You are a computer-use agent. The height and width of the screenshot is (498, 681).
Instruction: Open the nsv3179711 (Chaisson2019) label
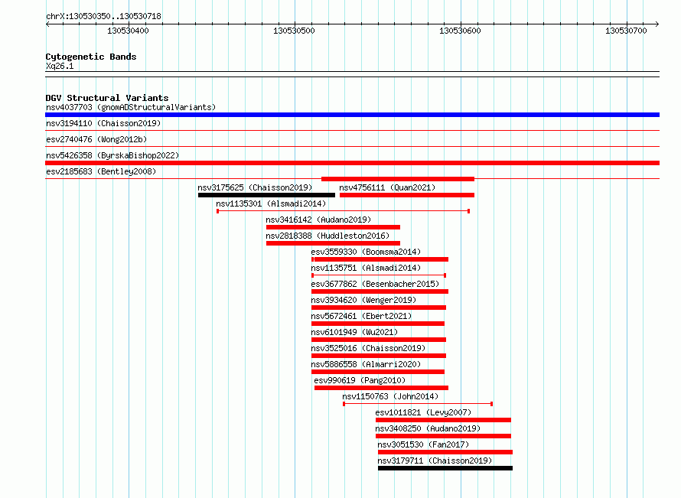pos(435,461)
